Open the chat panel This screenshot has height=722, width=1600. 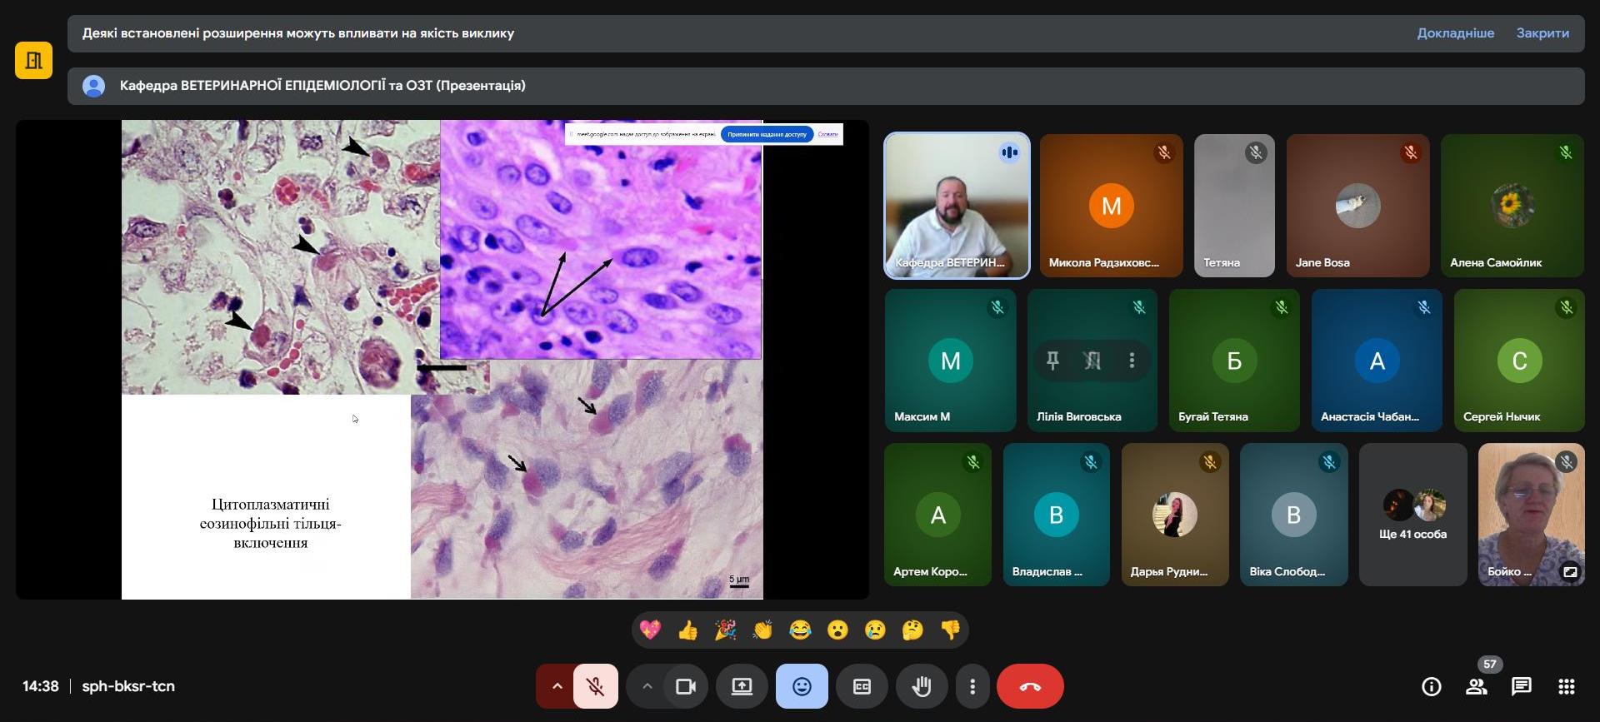pos(1521,686)
